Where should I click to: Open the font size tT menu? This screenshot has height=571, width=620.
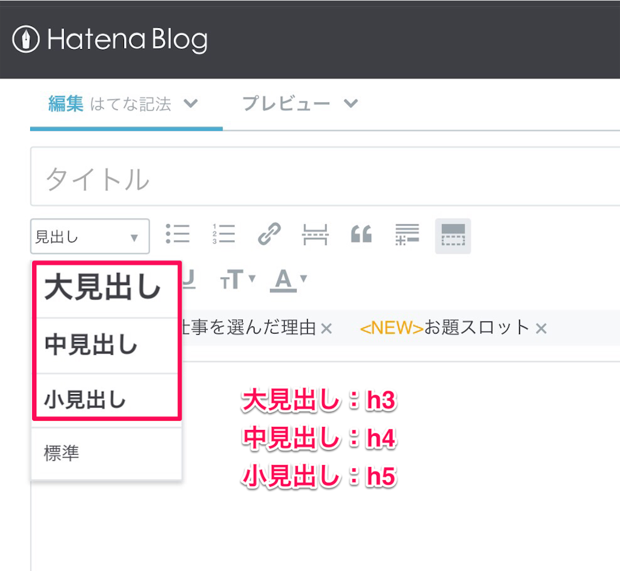click(237, 279)
